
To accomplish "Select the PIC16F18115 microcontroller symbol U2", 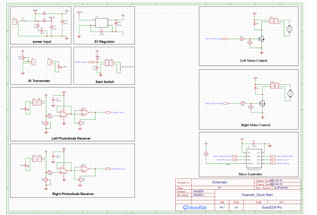I will point(254,158).
